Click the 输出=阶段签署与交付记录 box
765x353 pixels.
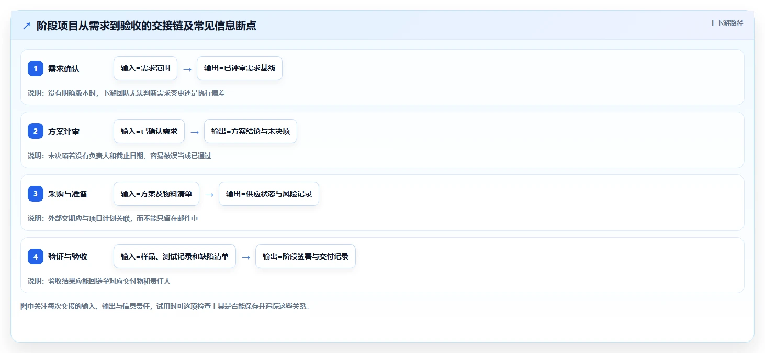coord(306,256)
